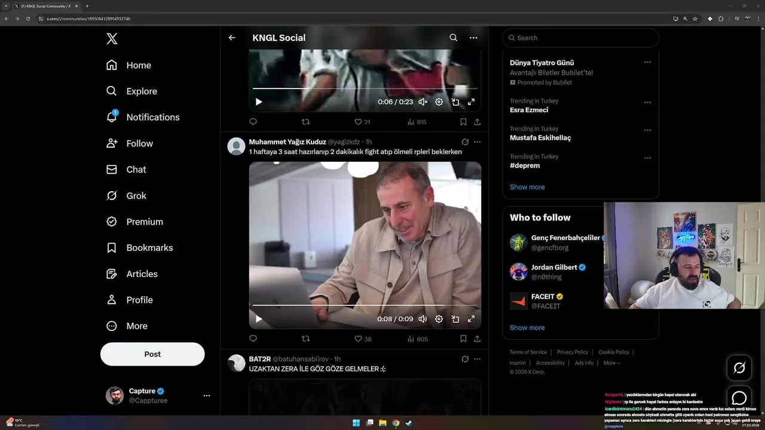
Task: Toggle picture-in-picture on top video
Action: coord(455,102)
